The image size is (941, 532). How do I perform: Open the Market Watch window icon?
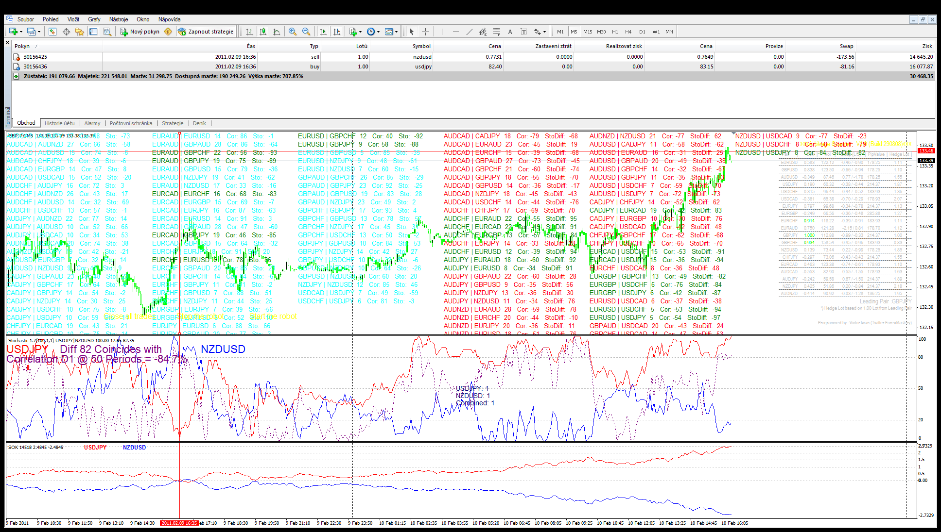pyautogui.click(x=52, y=32)
